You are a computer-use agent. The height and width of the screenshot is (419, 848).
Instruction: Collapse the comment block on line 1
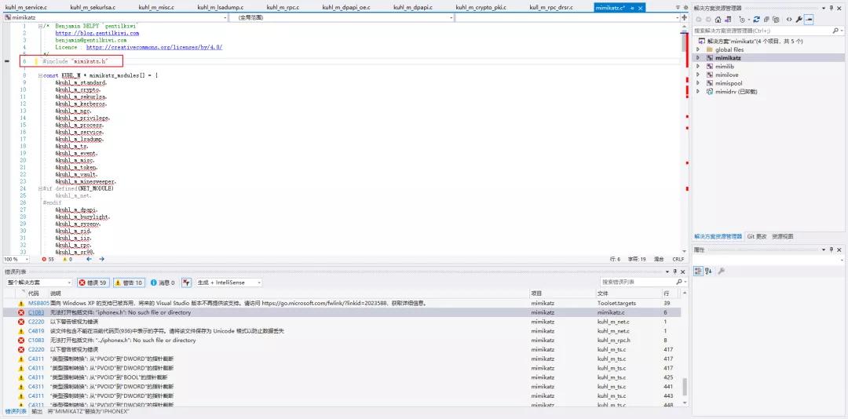[41, 26]
